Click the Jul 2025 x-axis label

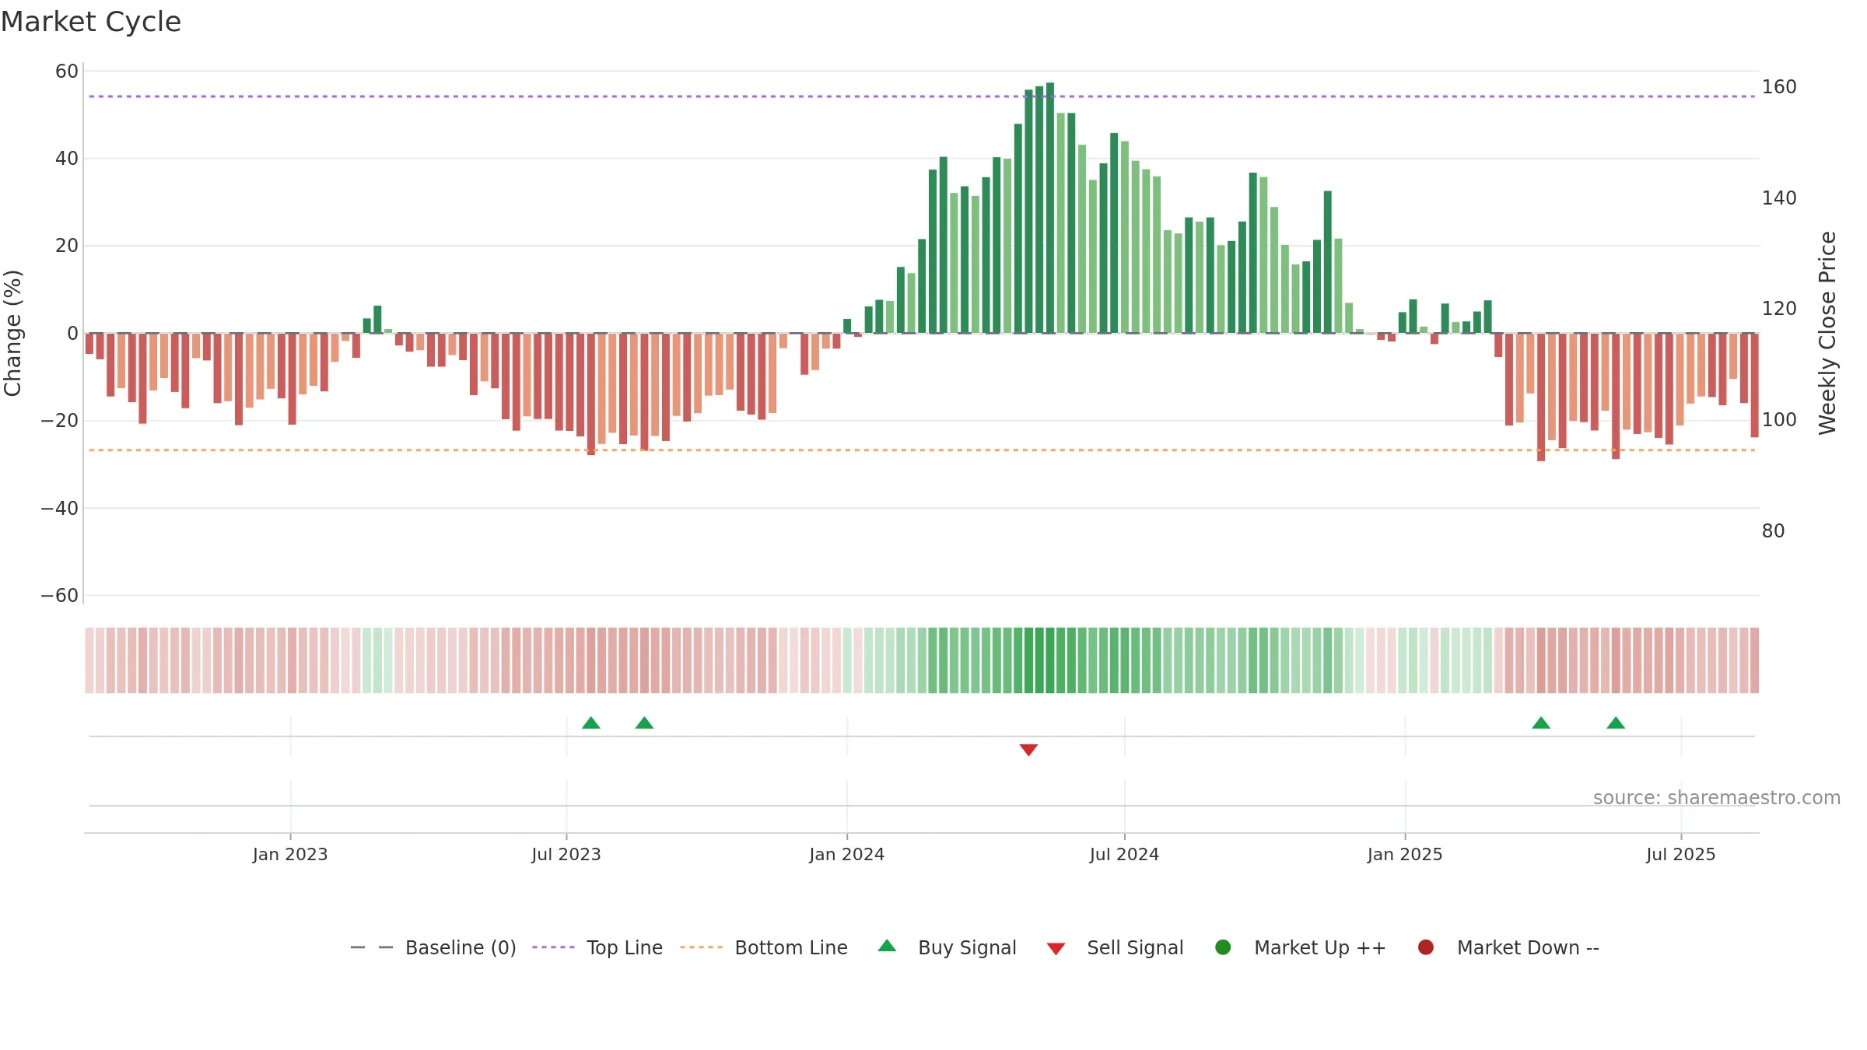[x=1681, y=854]
